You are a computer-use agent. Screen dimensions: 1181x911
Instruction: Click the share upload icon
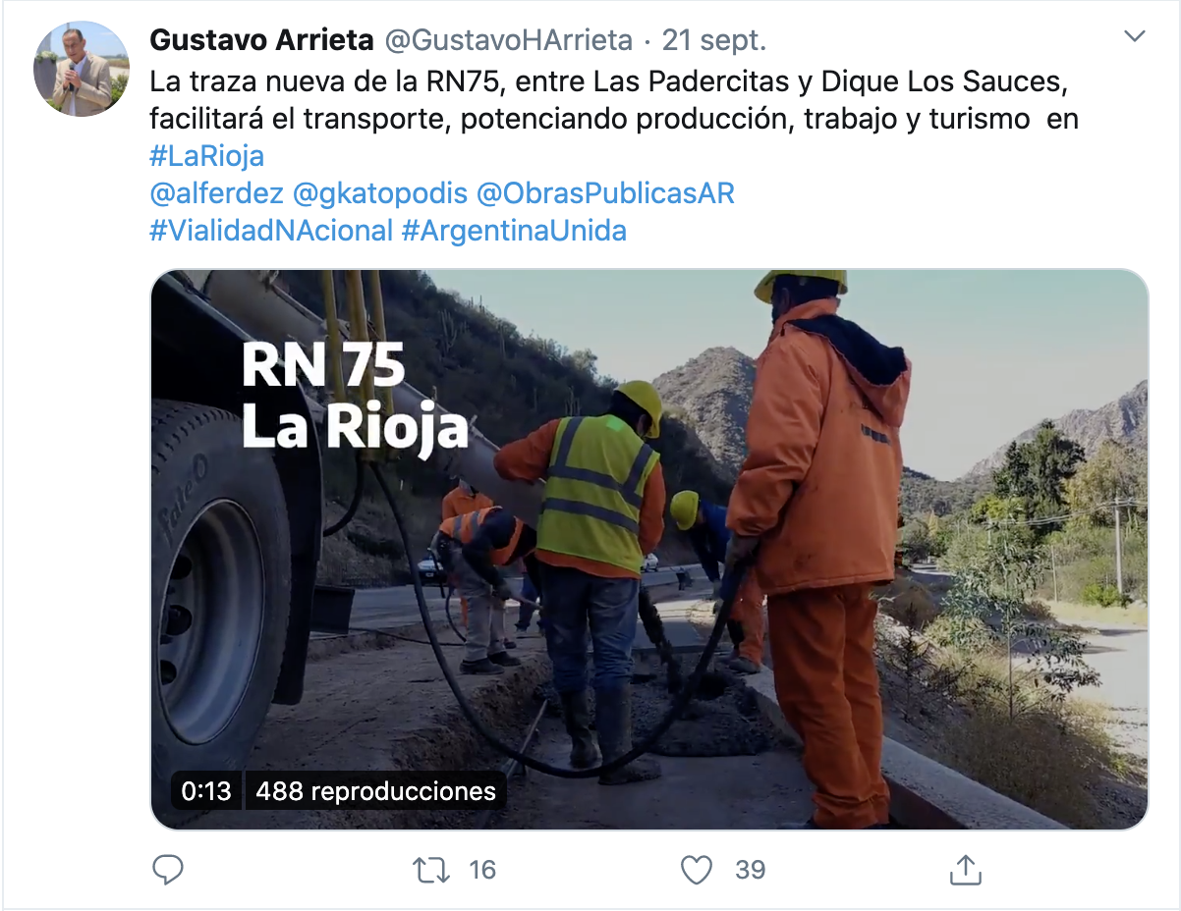pos(965,869)
